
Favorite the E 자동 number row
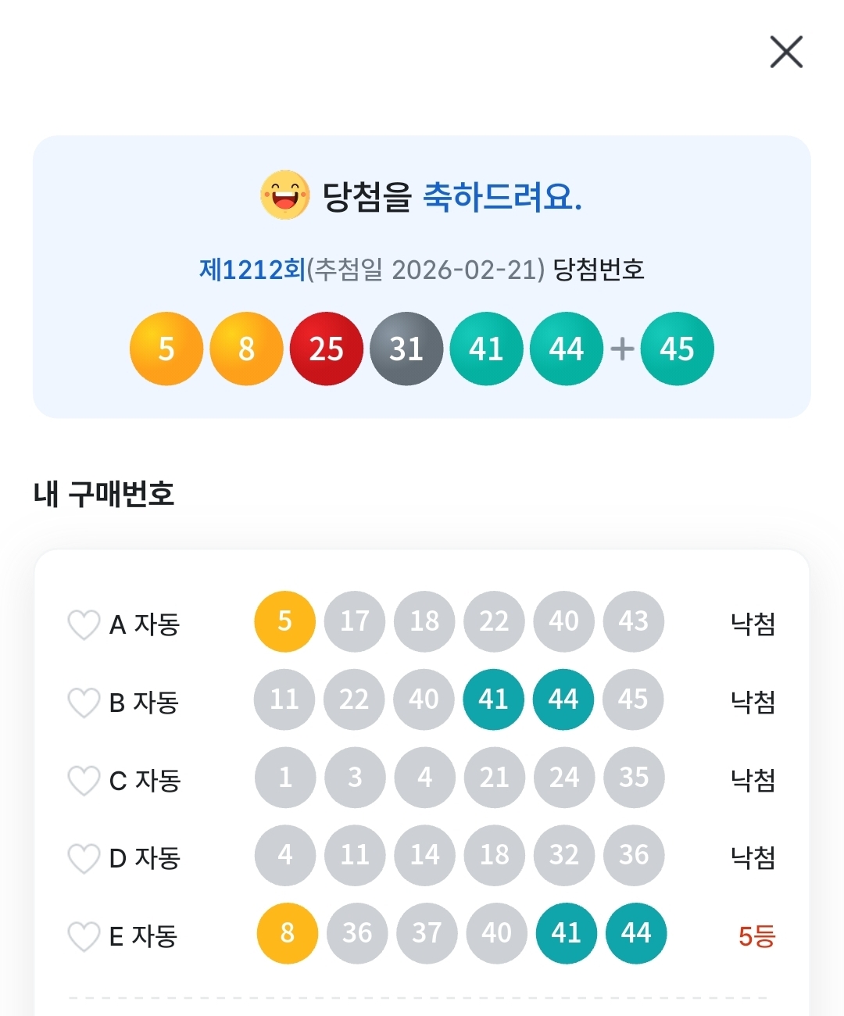[84, 936]
